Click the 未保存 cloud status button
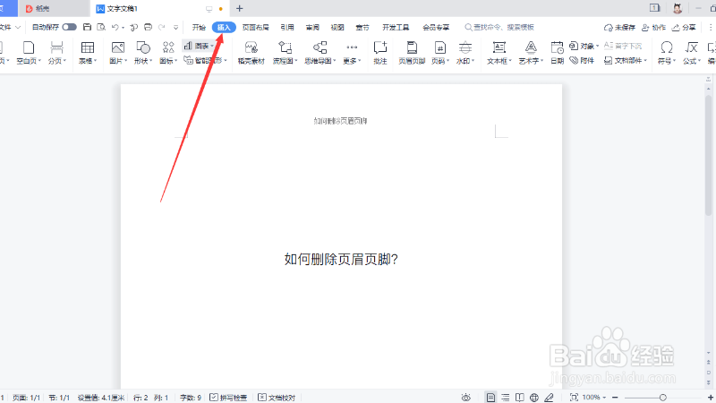The height and width of the screenshot is (403, 716). pos(619,28)
